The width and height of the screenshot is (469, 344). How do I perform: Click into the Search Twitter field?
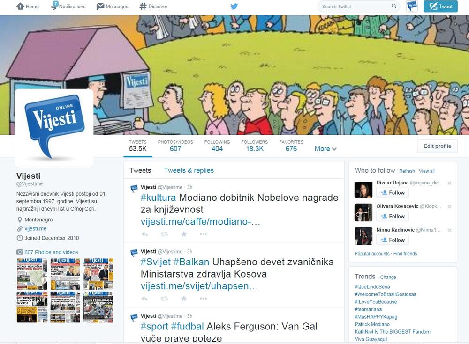pos(356,6)
